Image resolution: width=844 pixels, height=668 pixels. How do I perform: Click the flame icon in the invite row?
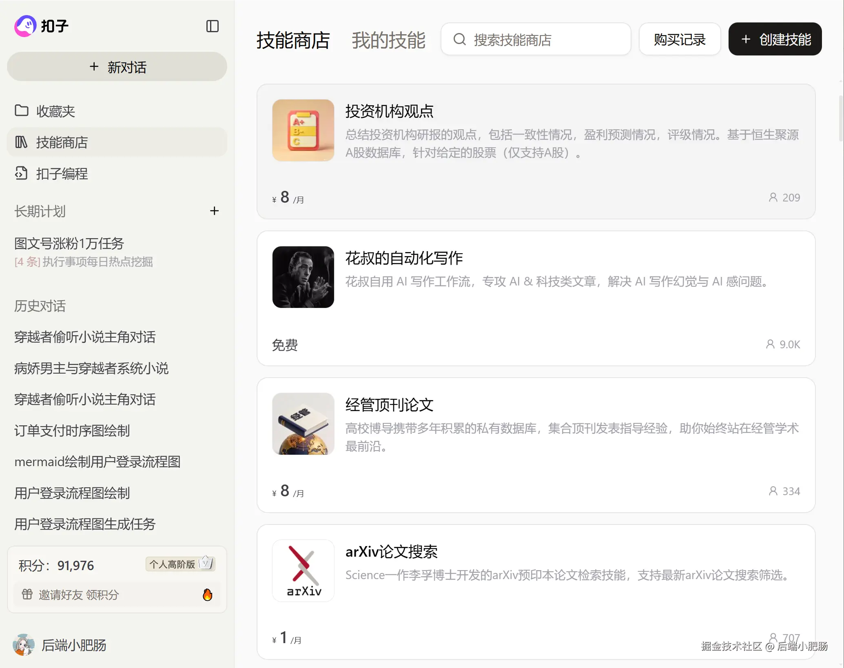coord(207,595)
